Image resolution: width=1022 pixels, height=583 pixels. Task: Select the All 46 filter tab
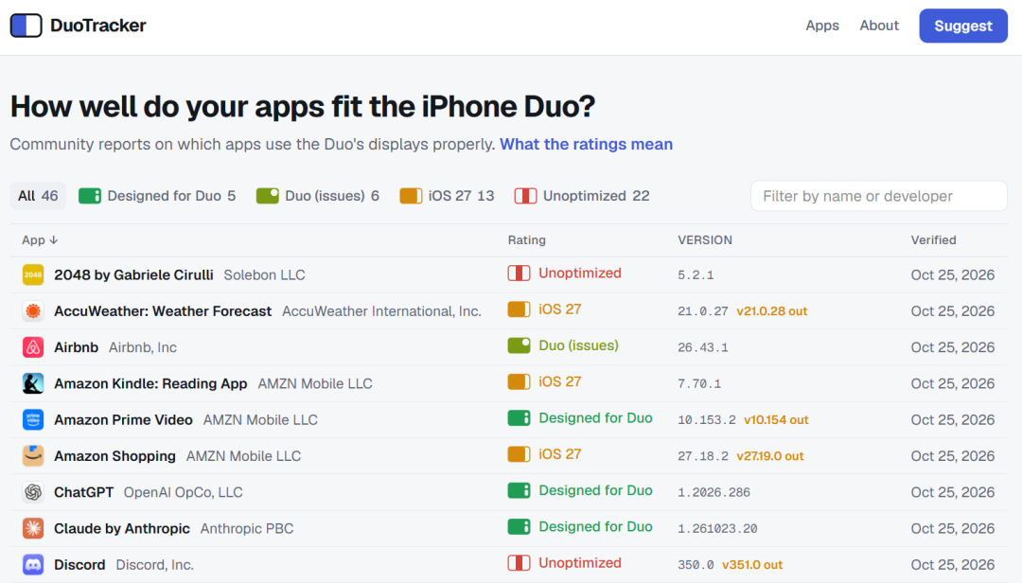click(38, 196)
